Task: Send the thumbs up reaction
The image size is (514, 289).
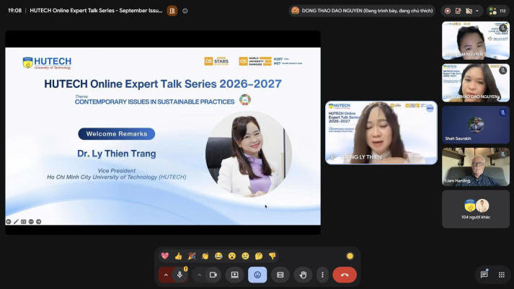Action: click(178, 256)
